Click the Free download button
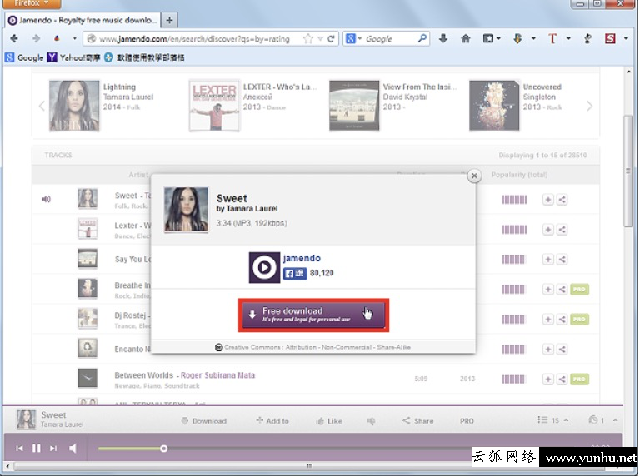This screenshot has width=640, height=476. click(313, 315)
